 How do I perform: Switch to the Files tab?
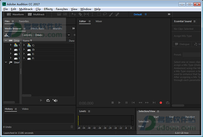coord(7,21)
